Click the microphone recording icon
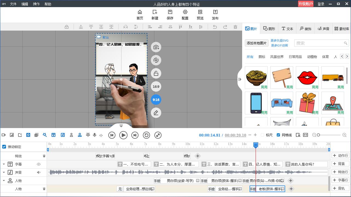 (95, 135)
